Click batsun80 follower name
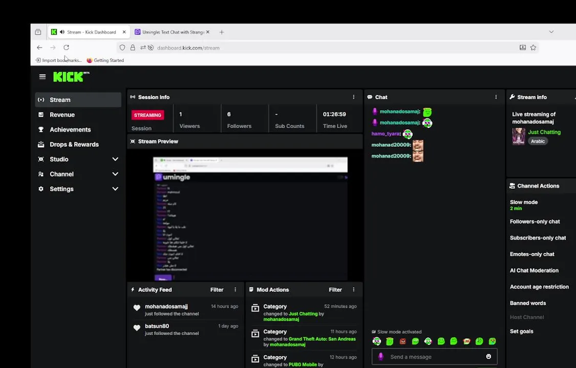 (x=157, y=326)
